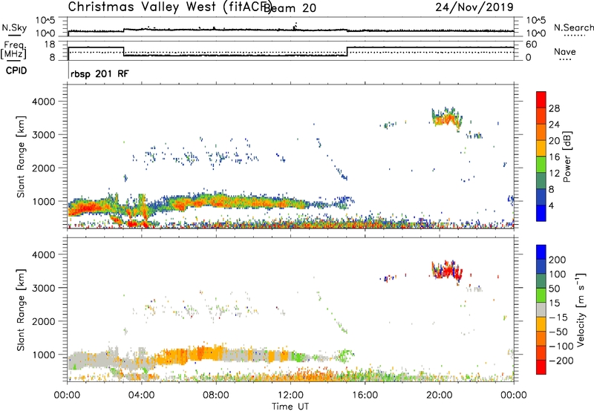Click the 'rbsp 201 RF' CPID text
594x411 pixels.
click(x=99, y=73)
